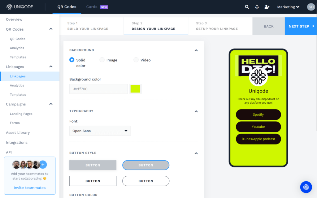Choose Image as the background type
This screenshot has height=198, width=317.
102,60
